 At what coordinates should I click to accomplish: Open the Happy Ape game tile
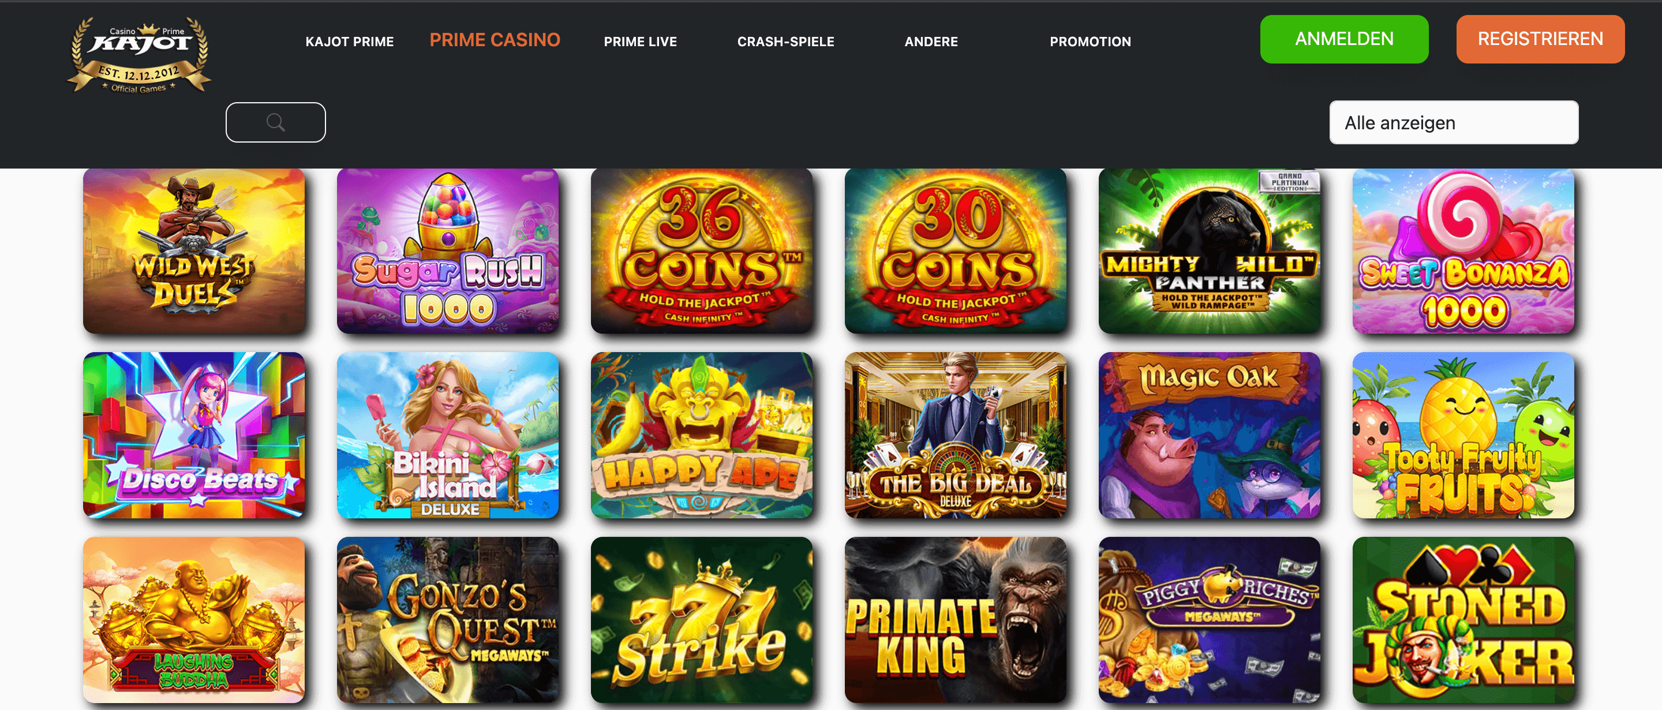point(702,435)
